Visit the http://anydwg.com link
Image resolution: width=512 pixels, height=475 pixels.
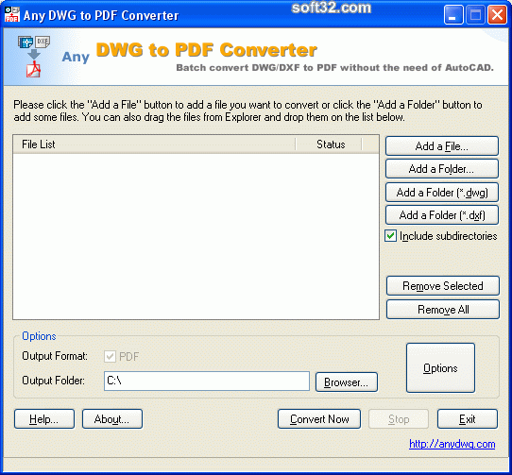pyautogui.click(x=452, y=444)
